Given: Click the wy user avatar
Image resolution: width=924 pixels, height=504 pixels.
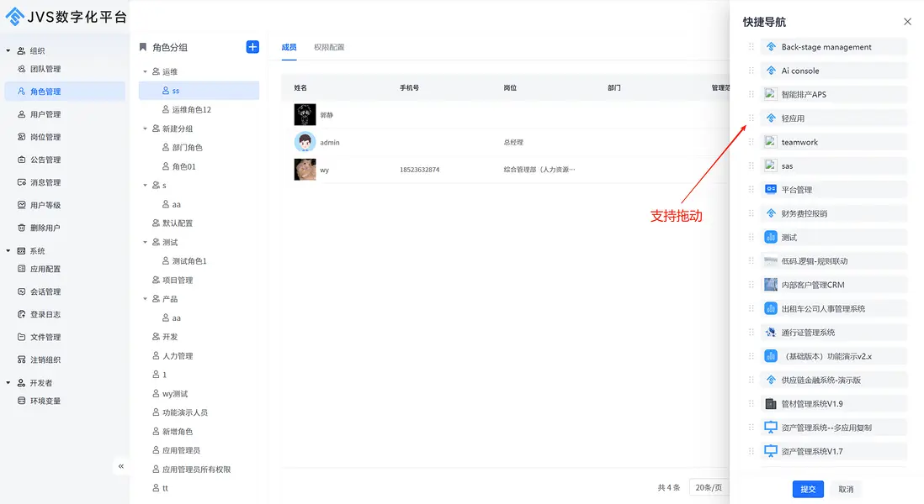Looking at the screenshot, I should point(305,170).
